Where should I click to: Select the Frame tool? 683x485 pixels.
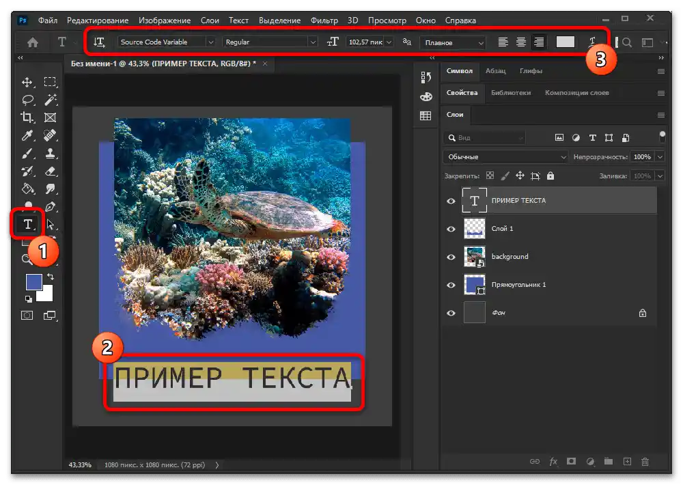50,117
